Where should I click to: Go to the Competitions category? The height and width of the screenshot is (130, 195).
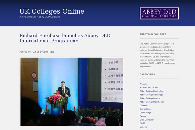click(146, 109)
